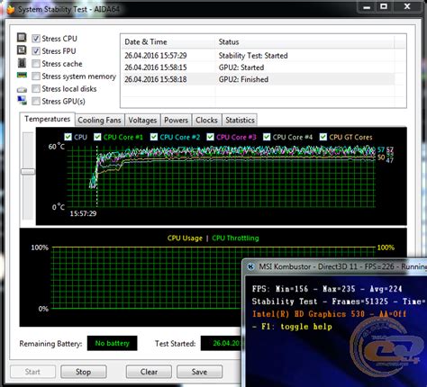Click the Save button

pyautogui.click(x=199, y=372)
